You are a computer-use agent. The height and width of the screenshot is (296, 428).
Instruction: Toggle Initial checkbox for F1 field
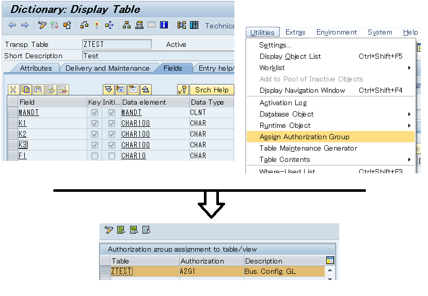coord(112,156)
